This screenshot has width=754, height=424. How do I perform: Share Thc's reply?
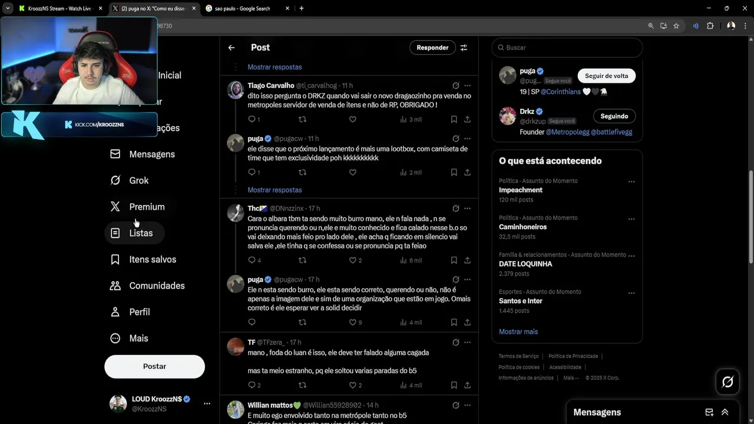[x=467, y=260]
